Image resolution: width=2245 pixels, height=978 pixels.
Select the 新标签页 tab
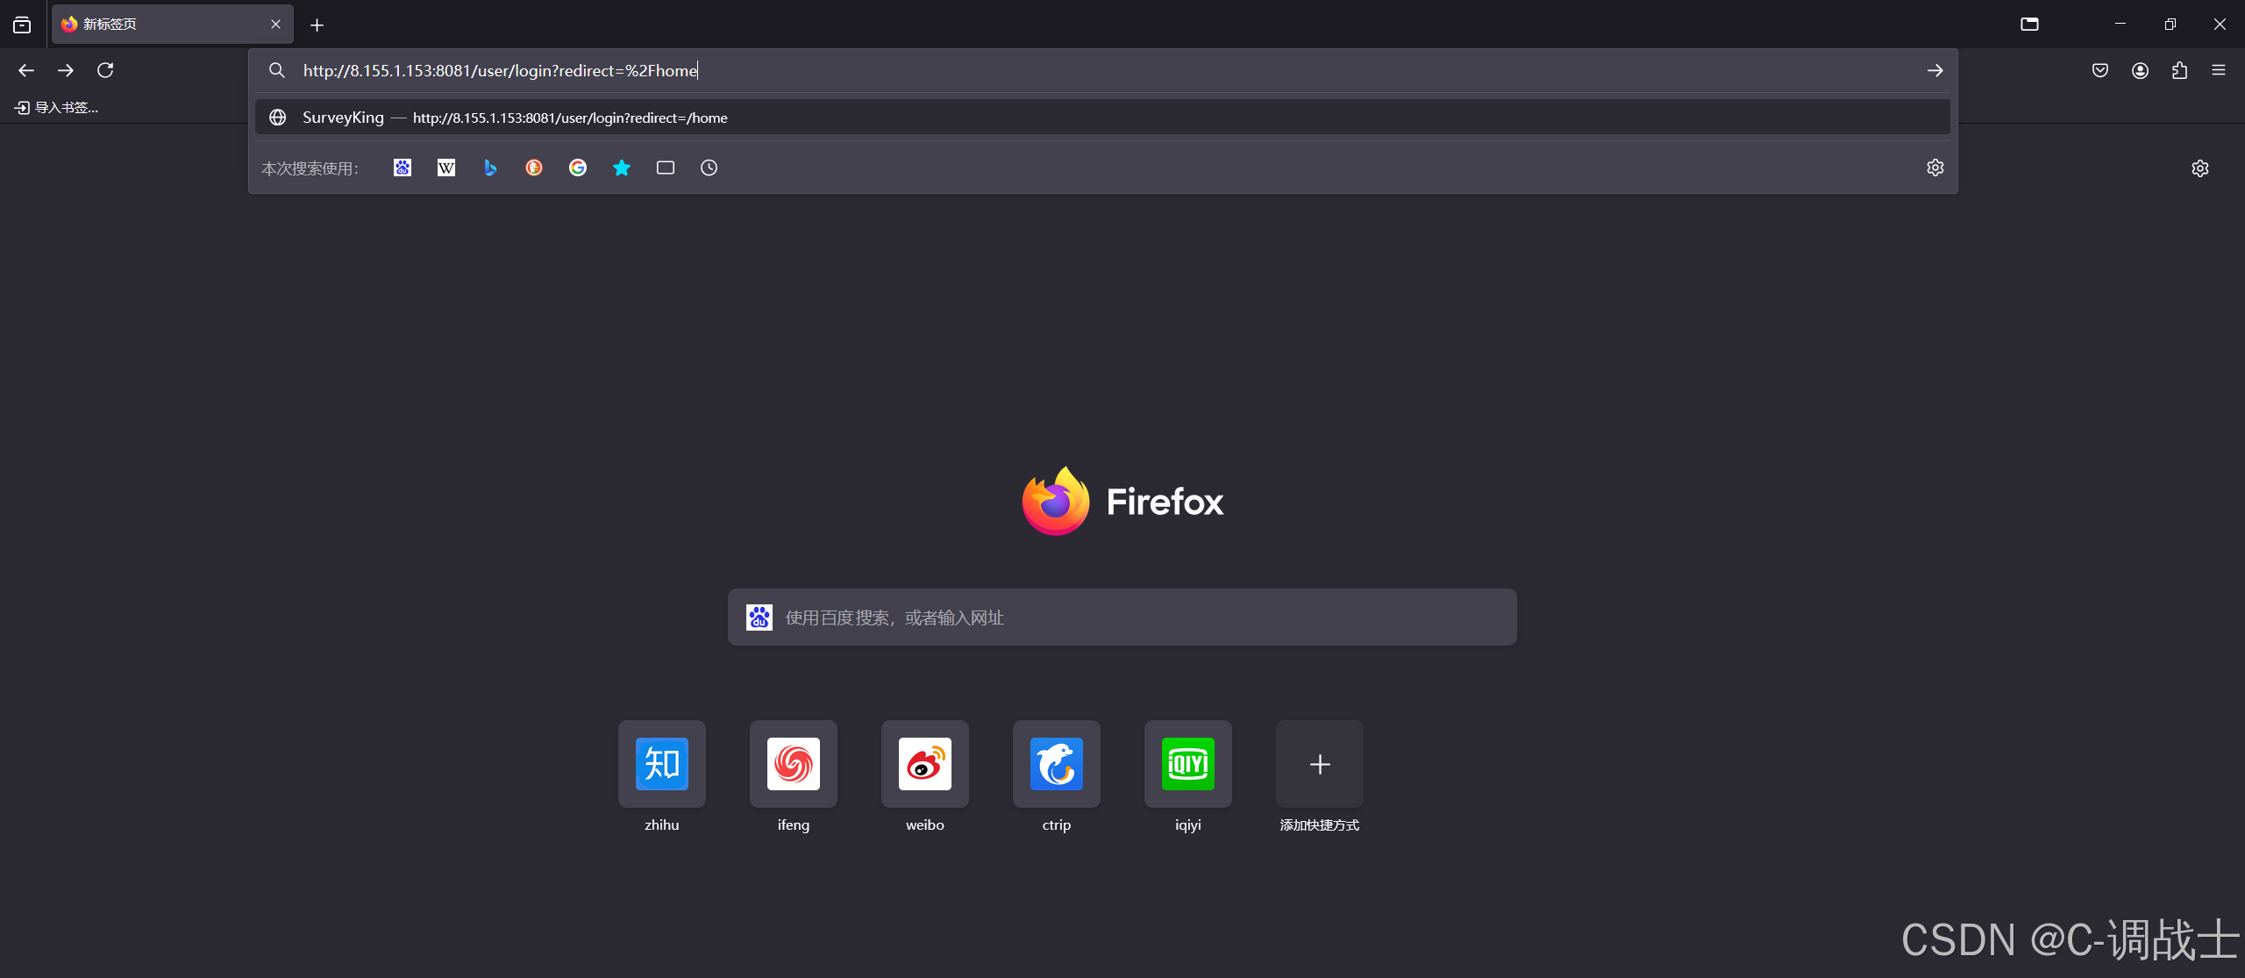pyautogui.click(x=173, y=25)
